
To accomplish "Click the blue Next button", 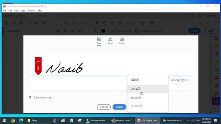I will pyautogui.click(x=194, y=31).
